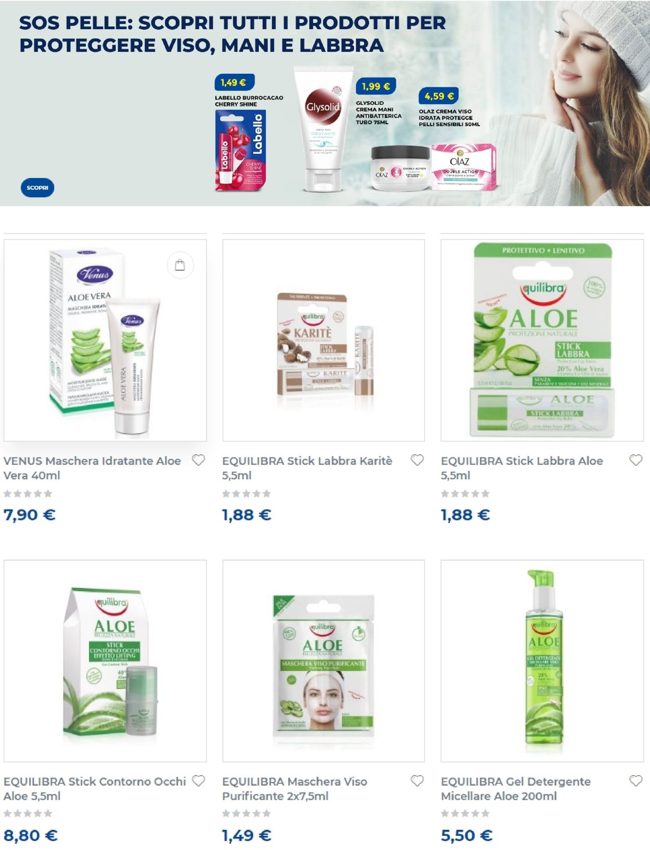
Task: Click heart icon for Stick Contorno Occhi Aloe
Action: coord(199,781)
